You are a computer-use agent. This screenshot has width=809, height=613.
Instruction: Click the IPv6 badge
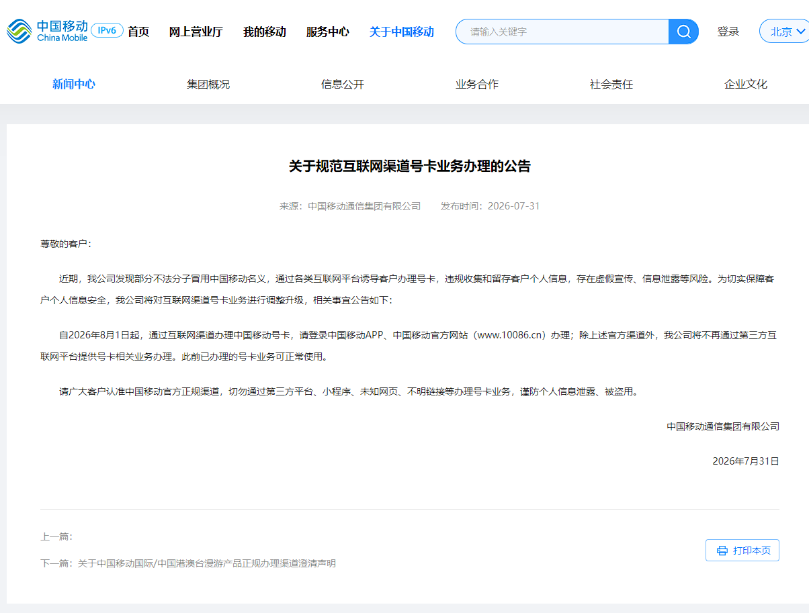107,30
